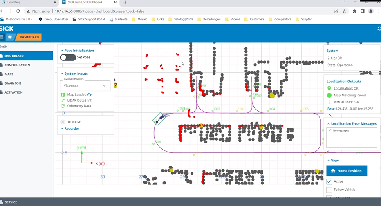Open MAPS in the sidebar
The image size is (381, 206).
(27, 74)
